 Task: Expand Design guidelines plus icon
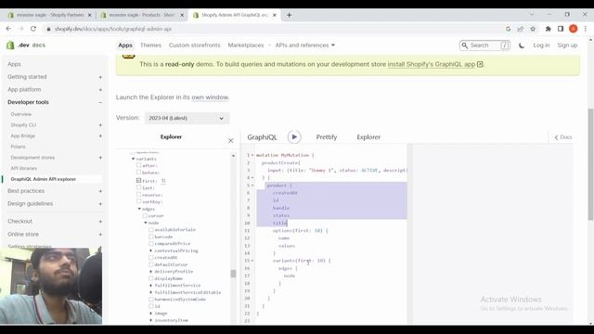tap(100, 204)
